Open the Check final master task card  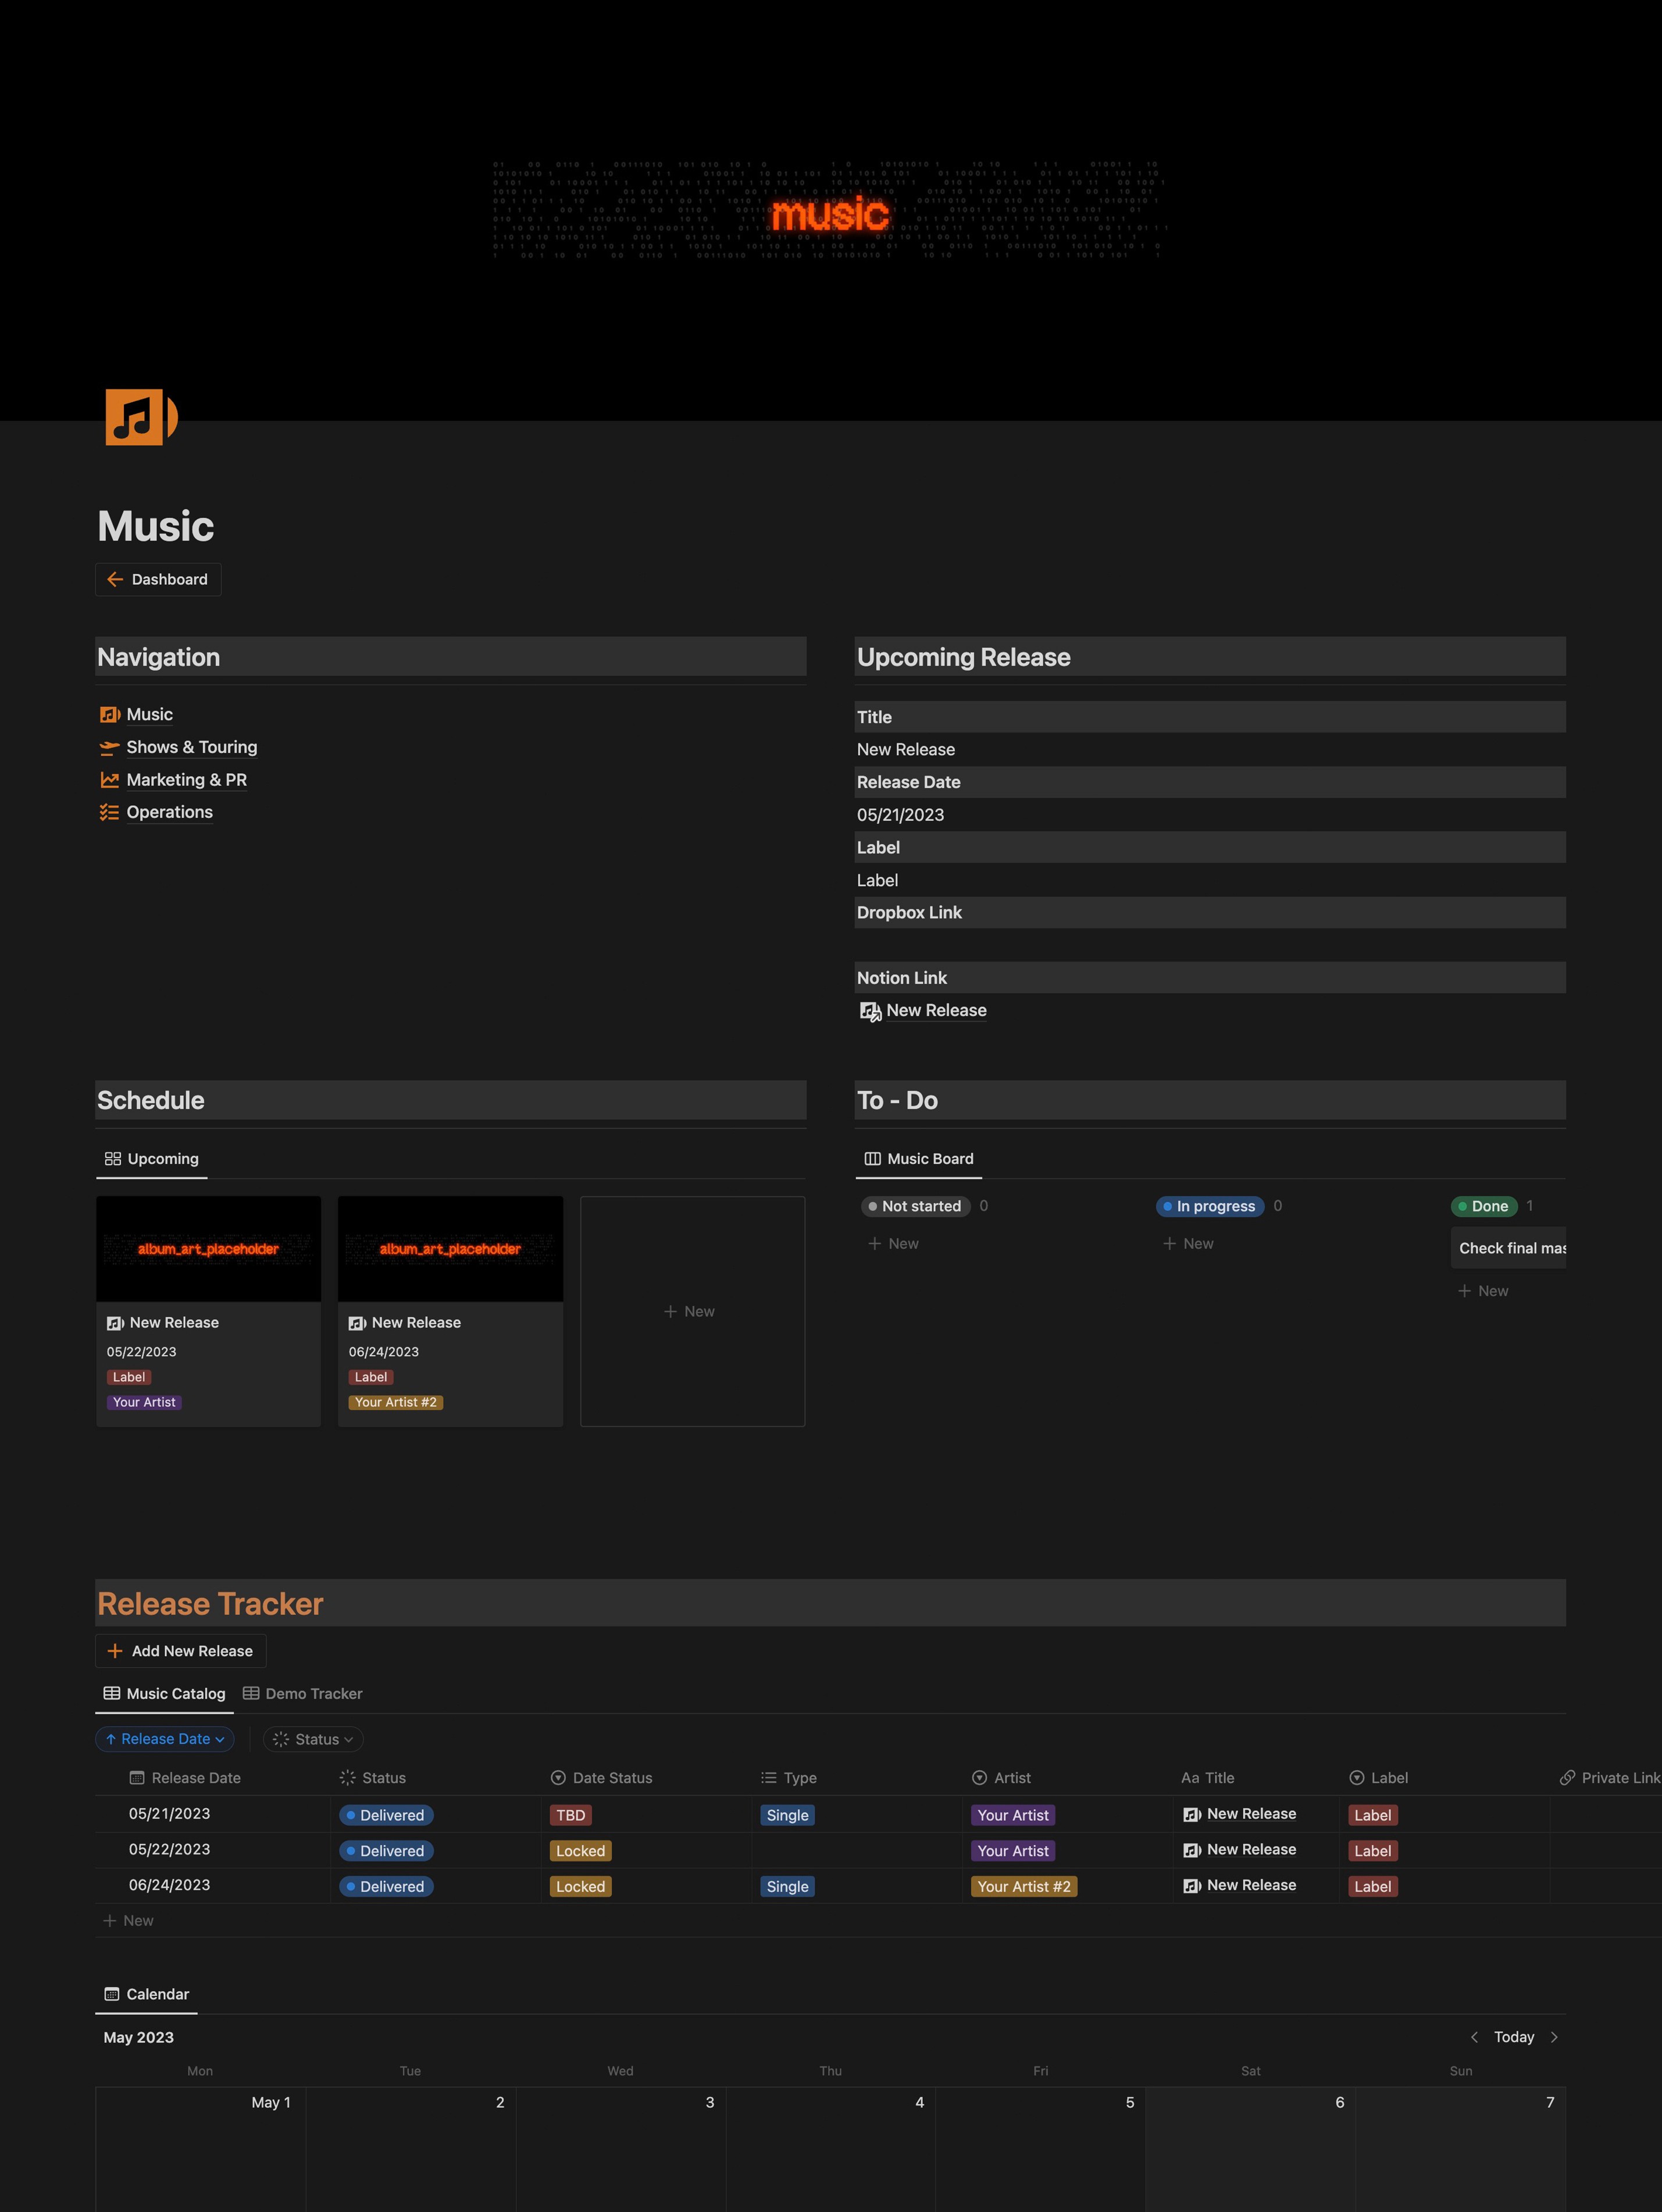[1509, 1248]
